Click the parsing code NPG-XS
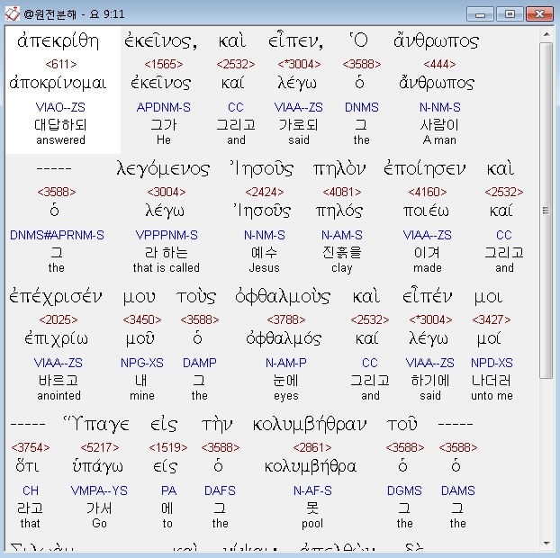This screenshot has height=558, width=560. click(142, 363)
